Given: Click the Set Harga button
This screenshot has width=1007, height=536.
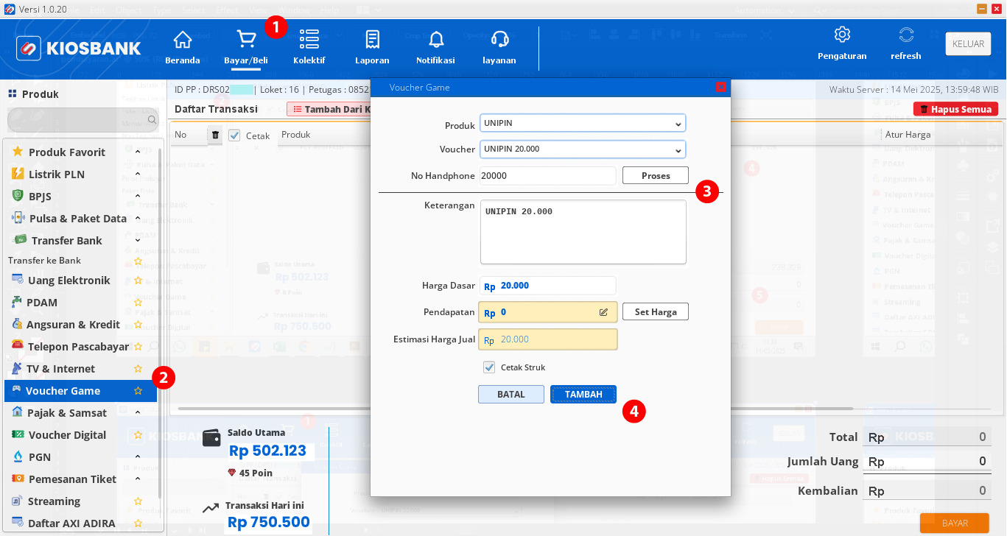Looking at the screenshot, I should point(655,312).
